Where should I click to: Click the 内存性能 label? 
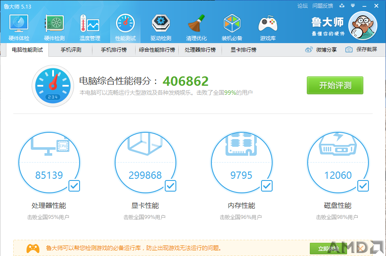[241, 205]
